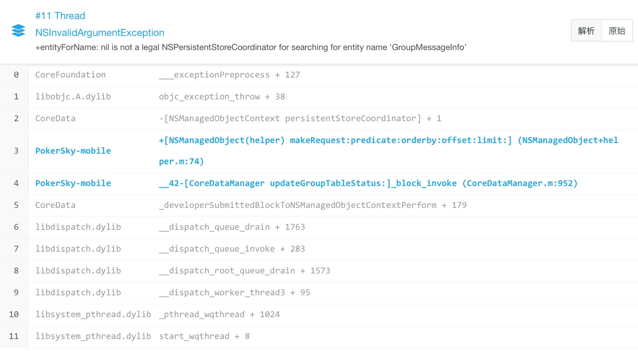Select the __dispatch_worker_thread3 row
The width and height of the screenshot is (638, 351).
pos(319,293)
